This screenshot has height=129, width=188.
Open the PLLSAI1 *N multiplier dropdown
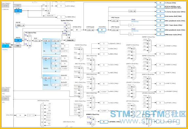tap(47, 58)
